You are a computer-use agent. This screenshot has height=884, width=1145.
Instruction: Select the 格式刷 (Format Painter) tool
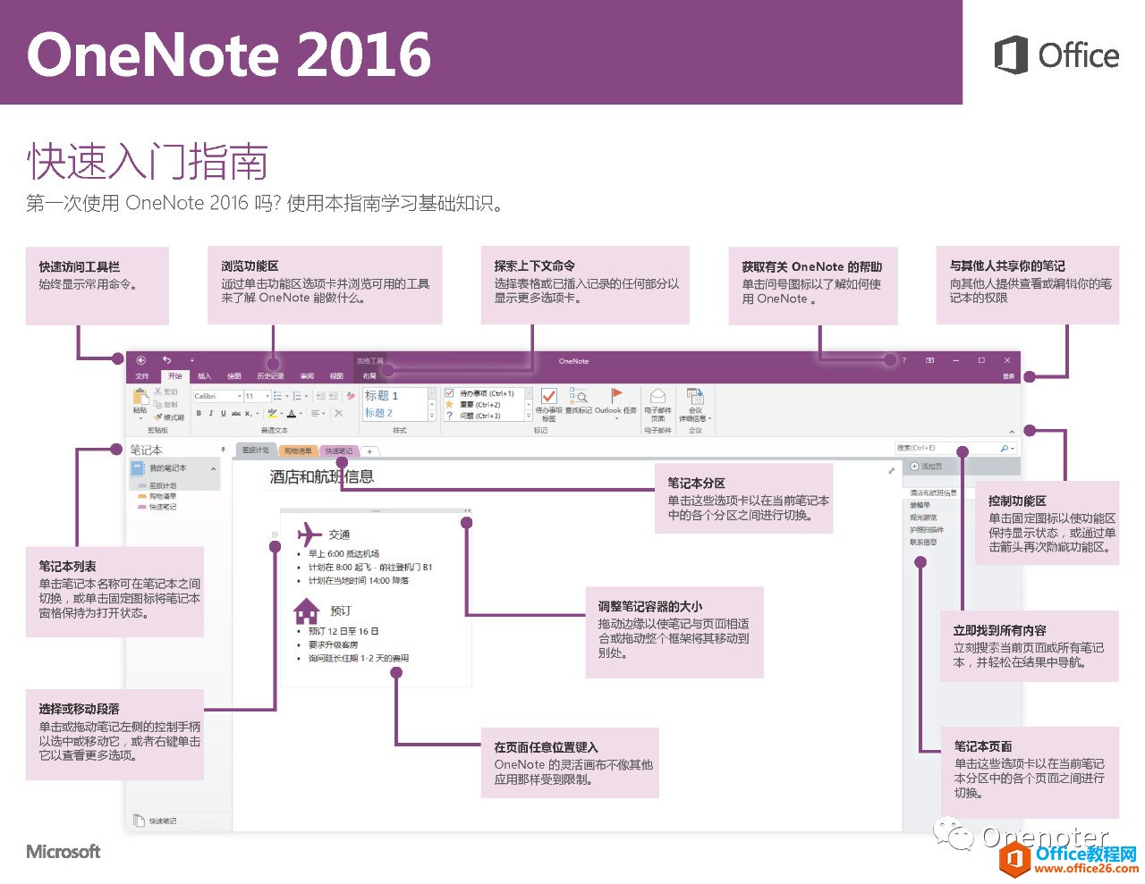click(169, 417)
